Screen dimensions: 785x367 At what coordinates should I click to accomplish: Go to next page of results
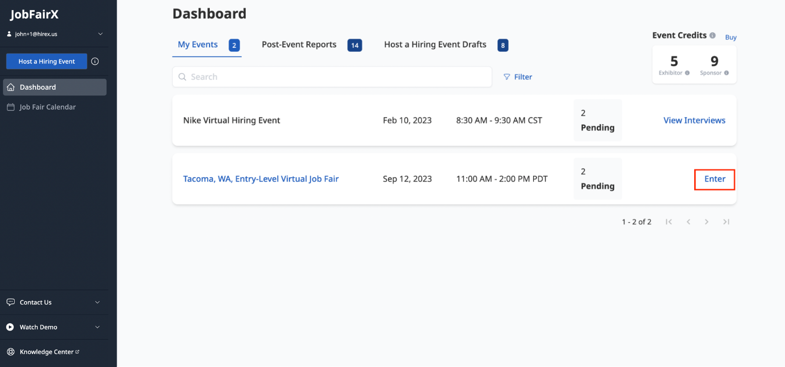(x=706, y=222)
